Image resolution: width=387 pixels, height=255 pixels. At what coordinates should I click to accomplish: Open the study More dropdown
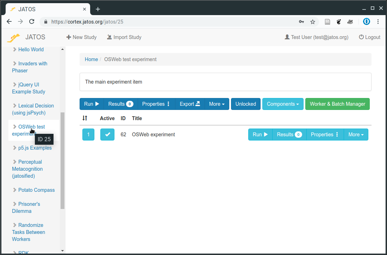coord(217,104)
